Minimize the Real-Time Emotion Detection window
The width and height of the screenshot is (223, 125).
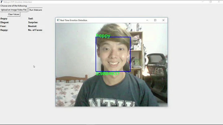(147, 20)
